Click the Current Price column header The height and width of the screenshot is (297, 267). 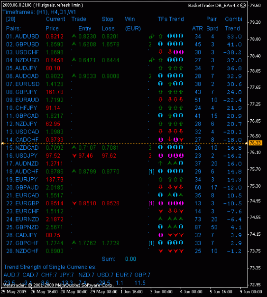click(55, 24)
